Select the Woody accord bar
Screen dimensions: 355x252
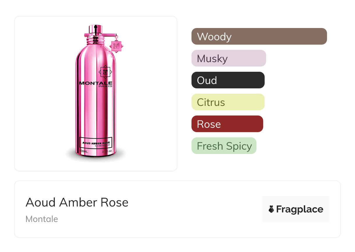coord(259,36)
